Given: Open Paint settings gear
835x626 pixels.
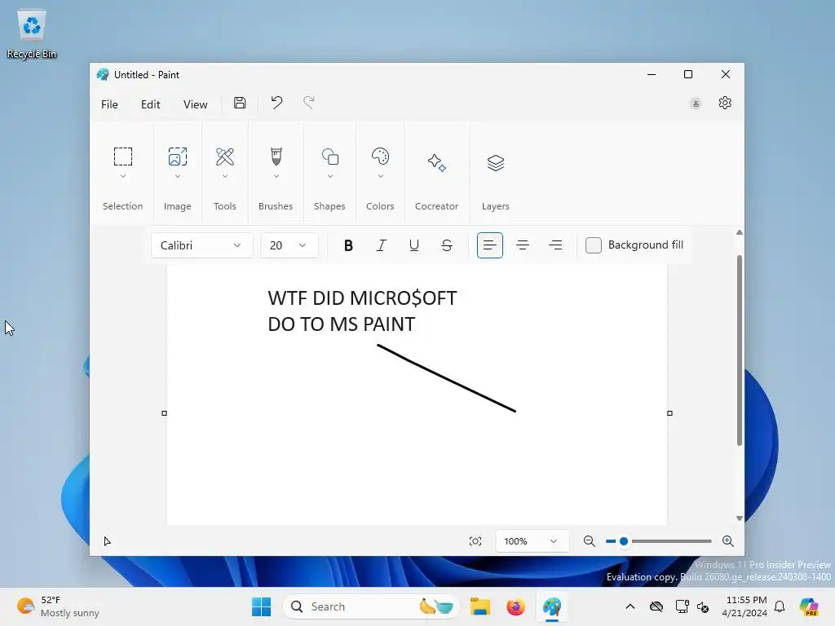Looking at the screenshot, I should pos(725,103).
